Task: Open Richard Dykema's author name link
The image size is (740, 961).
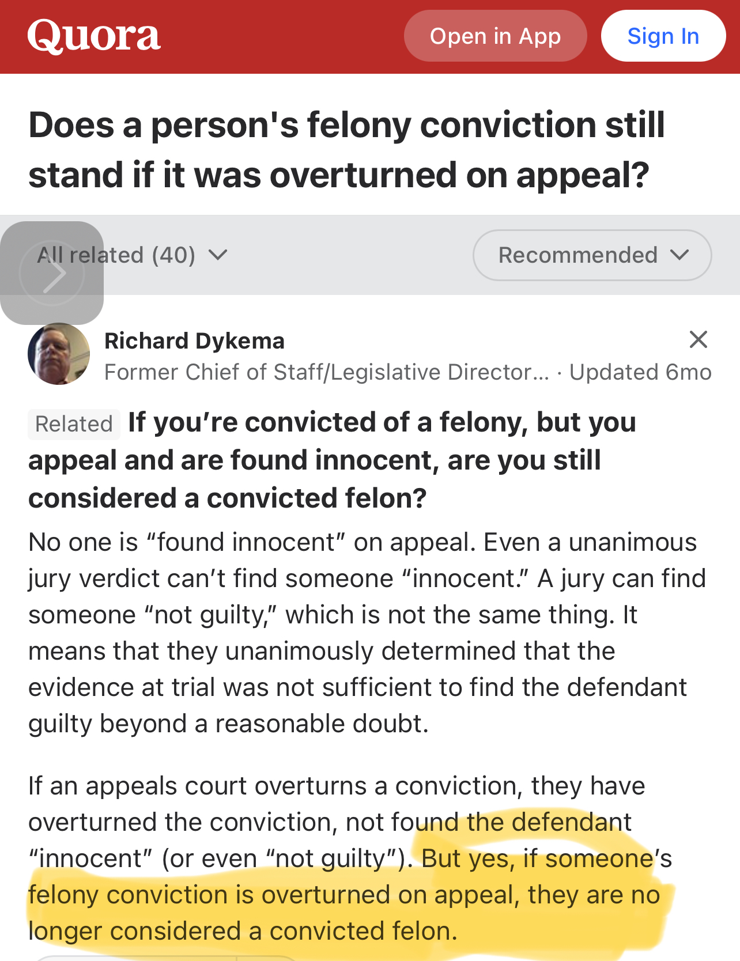Action: pyautogui.click(x=194, y=341)
